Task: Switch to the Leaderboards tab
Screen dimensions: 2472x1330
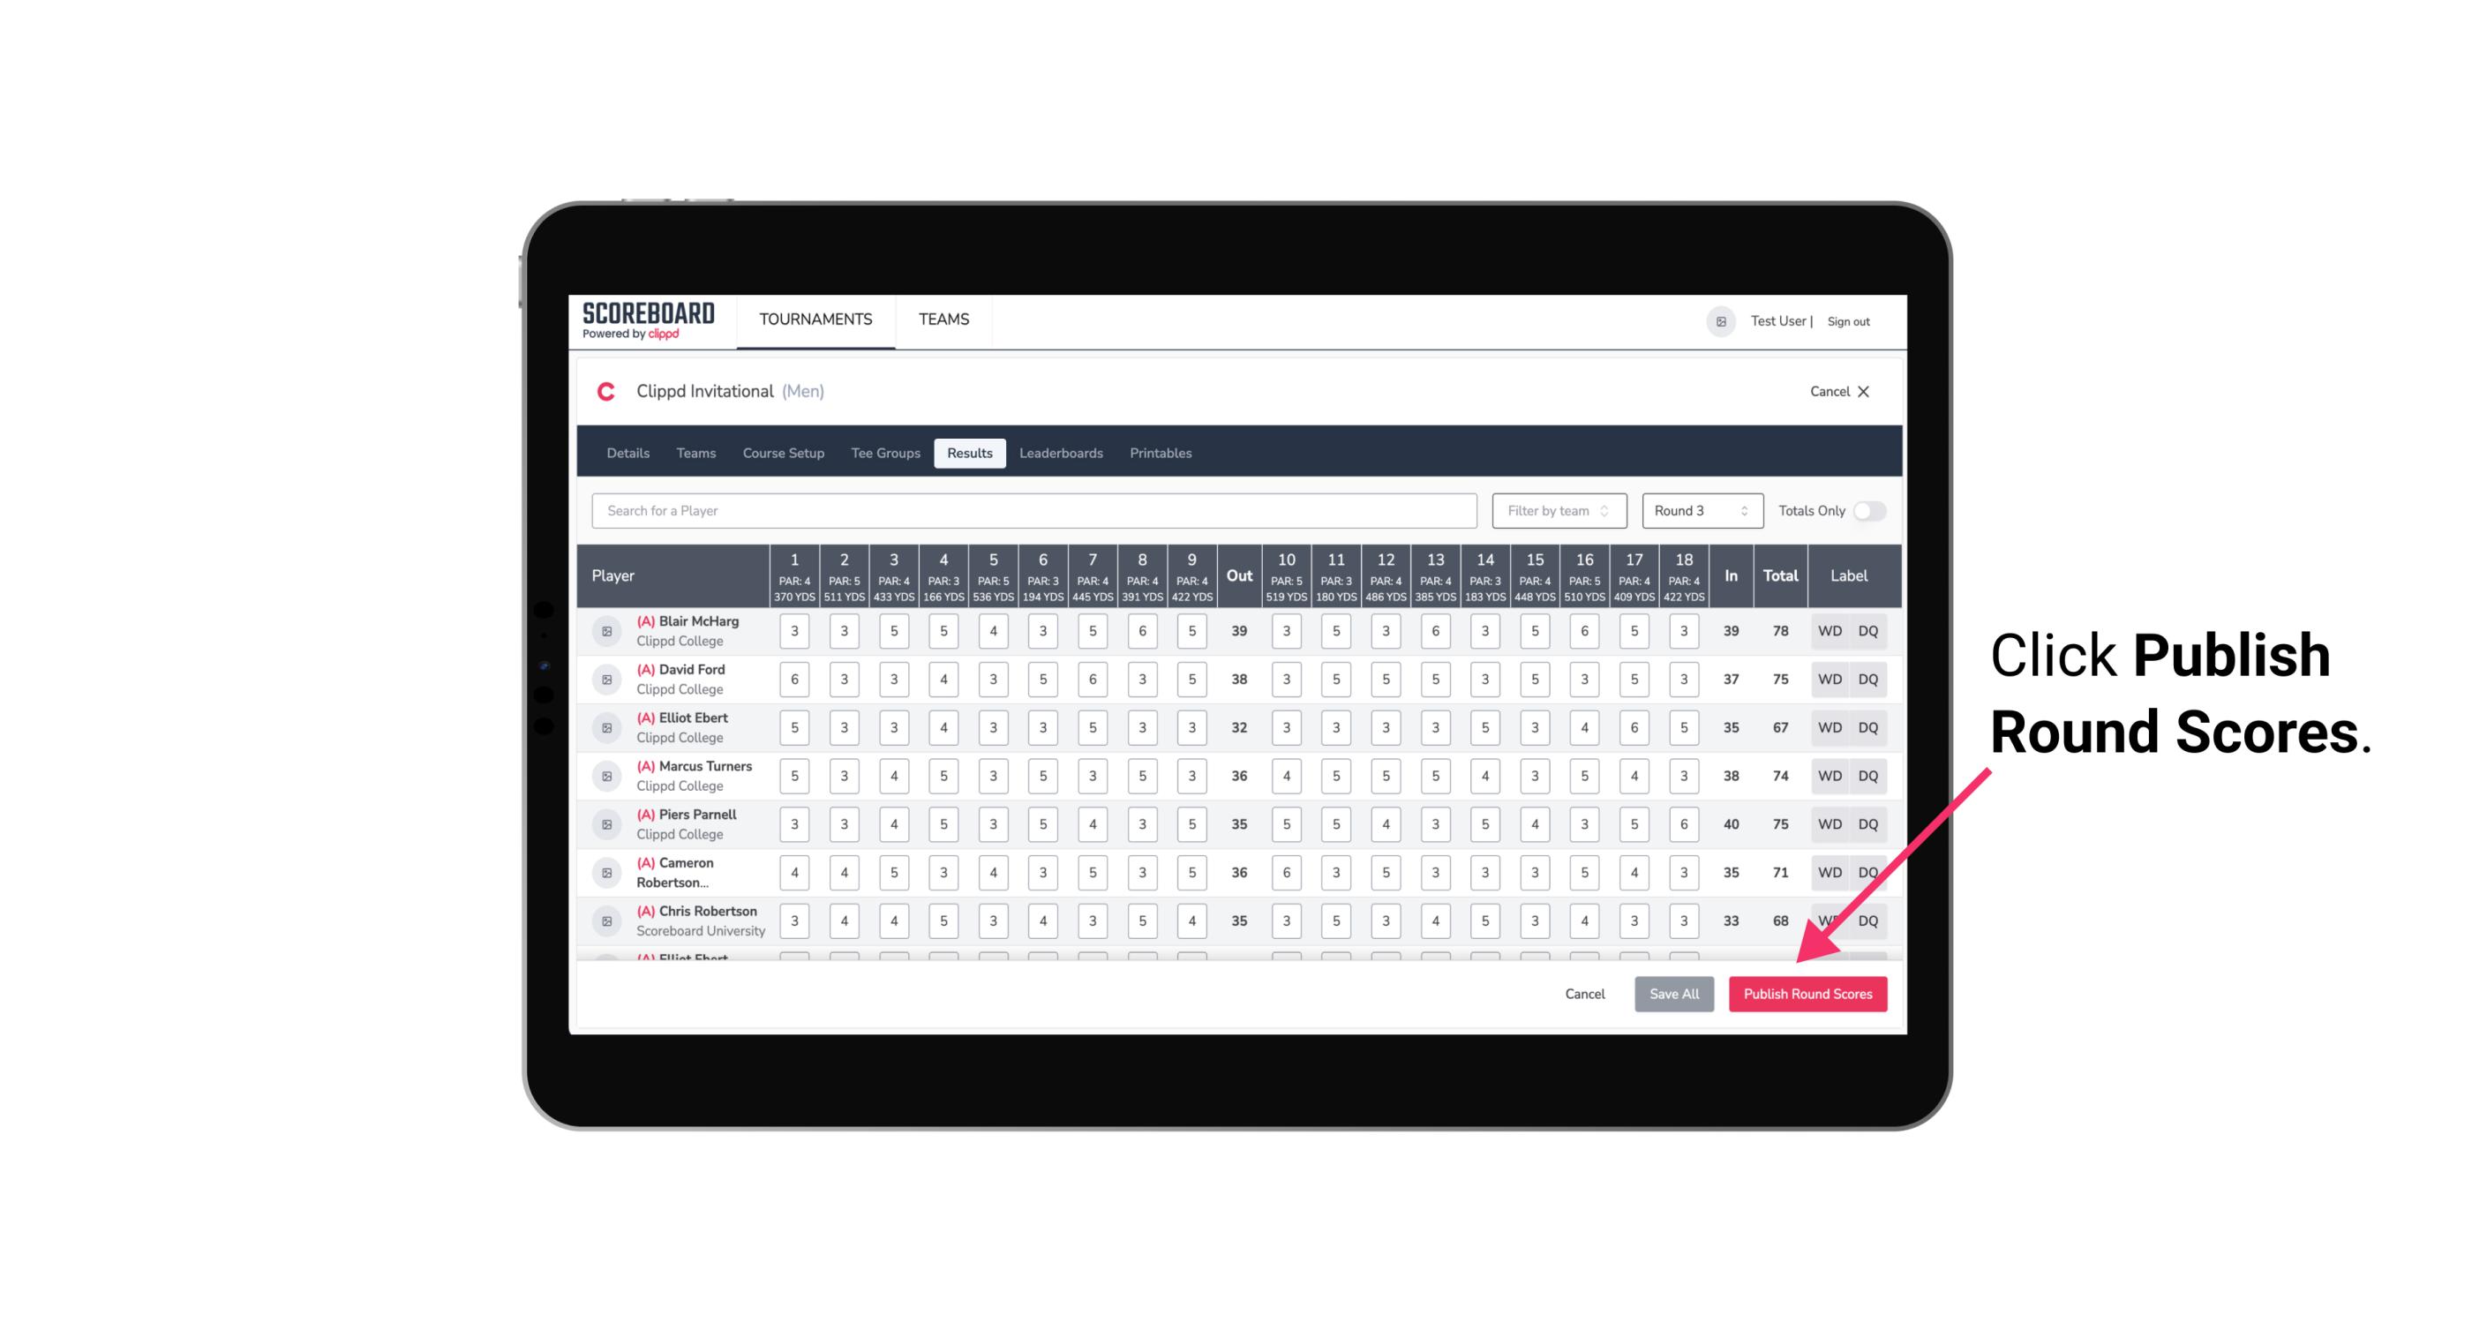Action: pos(1063,454)
